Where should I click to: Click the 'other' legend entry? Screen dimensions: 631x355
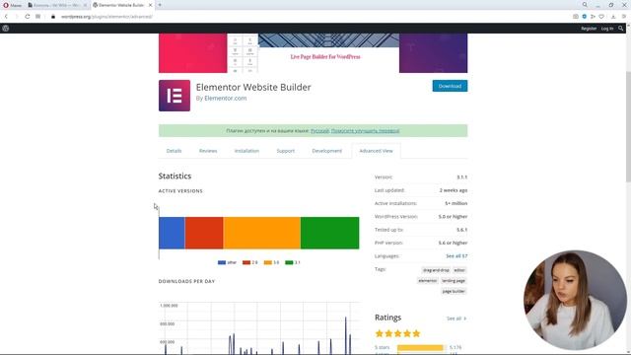click(x=227, y=262)
